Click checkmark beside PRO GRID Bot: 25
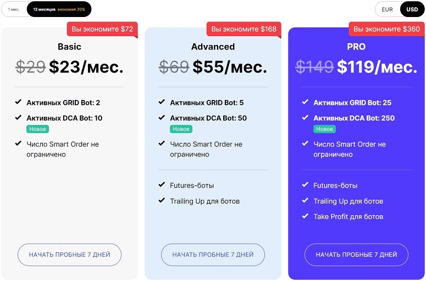The width and height of the screenshot is (426, 281). [305, 102]
